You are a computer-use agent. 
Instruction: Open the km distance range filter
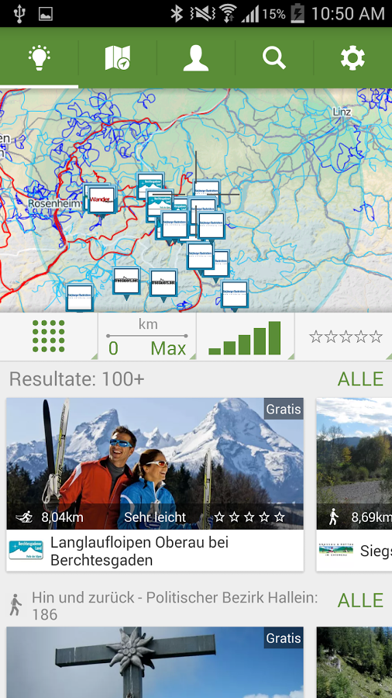click(147, 336)
